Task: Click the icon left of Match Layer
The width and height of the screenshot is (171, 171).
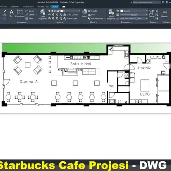Action: click(x=65, y=19)
